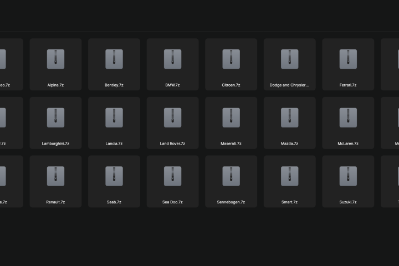Open the BMW.7z zip file icon
The height and width of the screenshot is (266, 399).
point(173,59)
